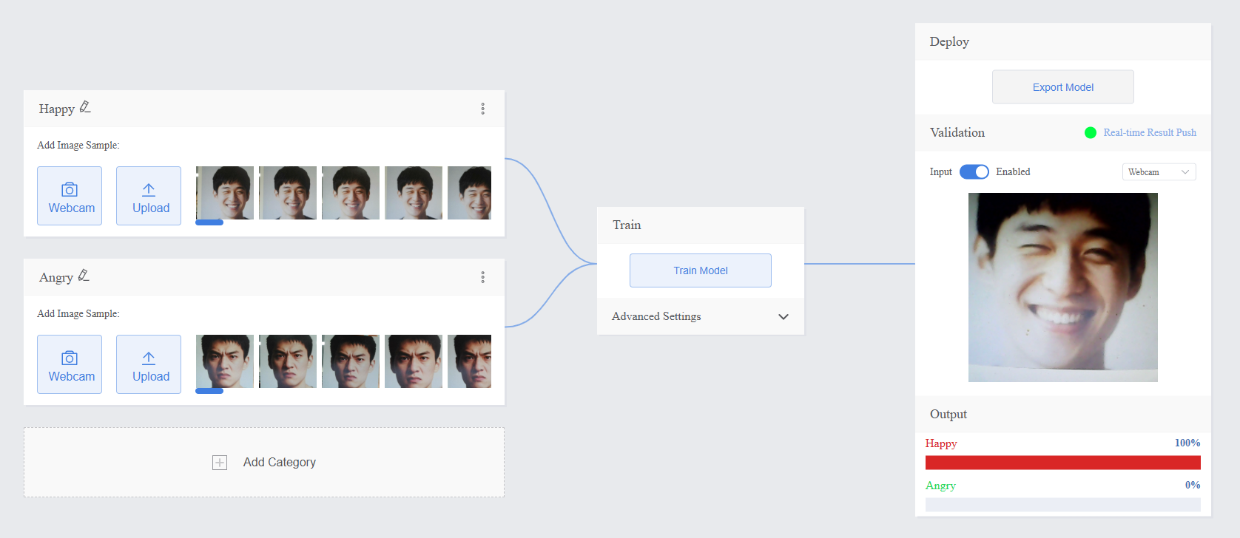Click the edit pencil icon next to Happy
Viewport: 1240px width, 538px height.
tap(85, 107)
